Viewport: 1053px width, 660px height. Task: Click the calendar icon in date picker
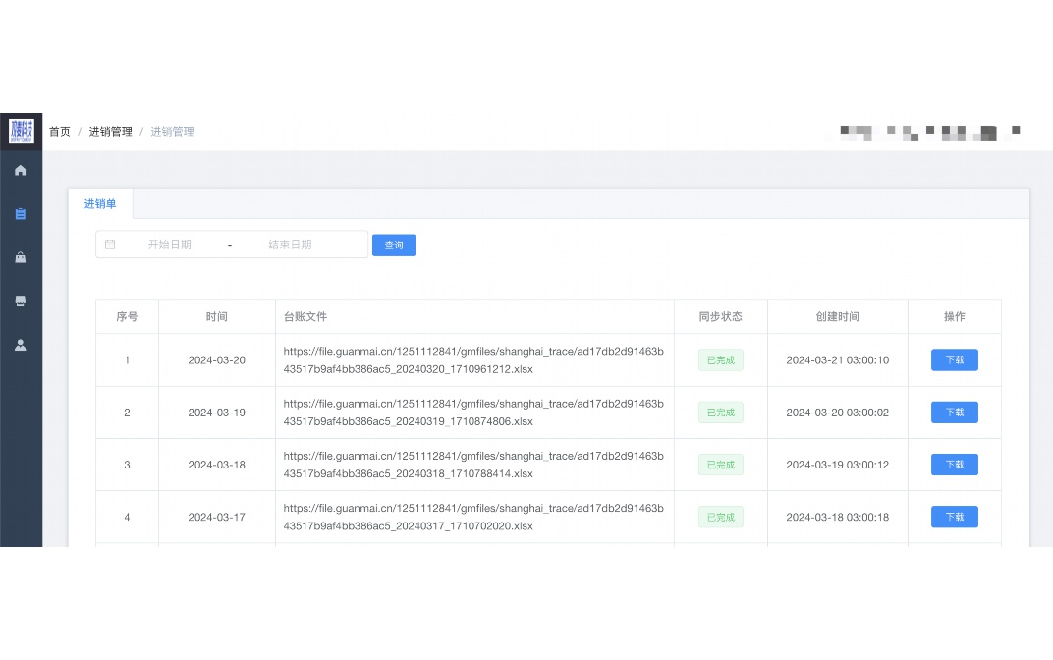coord(110,245)
